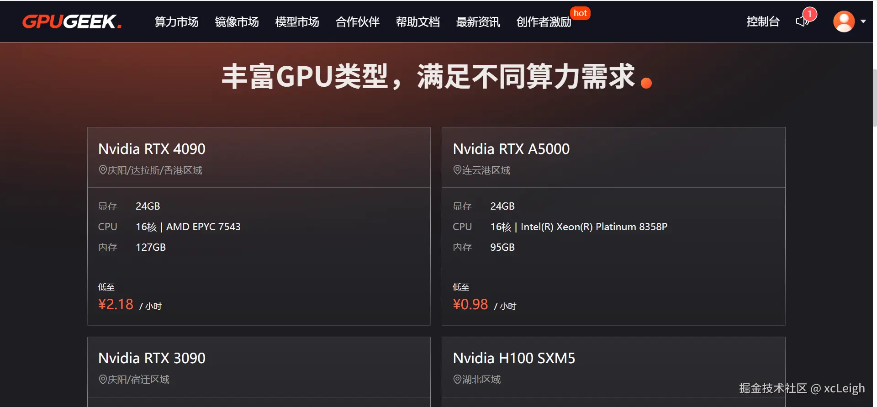
Task: Click 湖北区域 location text
Action: (481, 380)
